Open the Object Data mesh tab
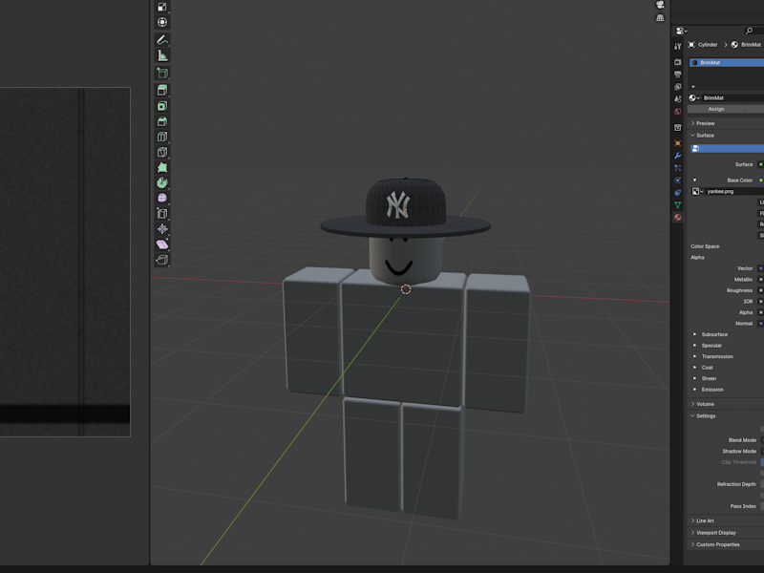Screen dimensions: 764x573 [x=677, y=205]
